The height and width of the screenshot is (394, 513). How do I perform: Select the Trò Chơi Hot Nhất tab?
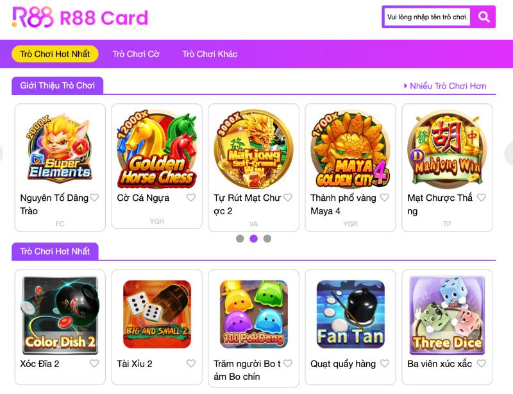point(55,54)
